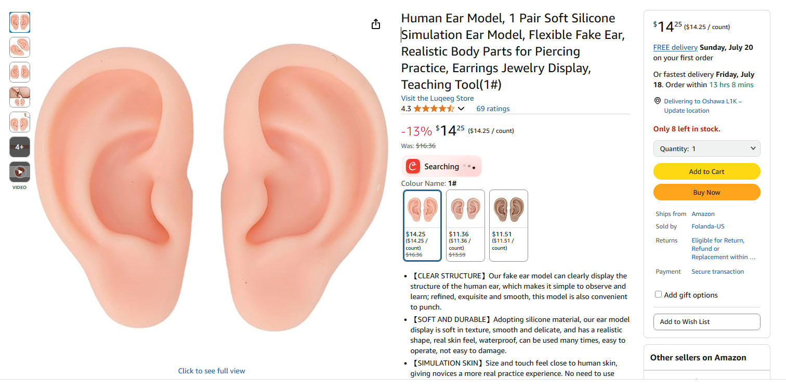
Task: Choose the $11.36 colour variant
Action: (465, 225)
